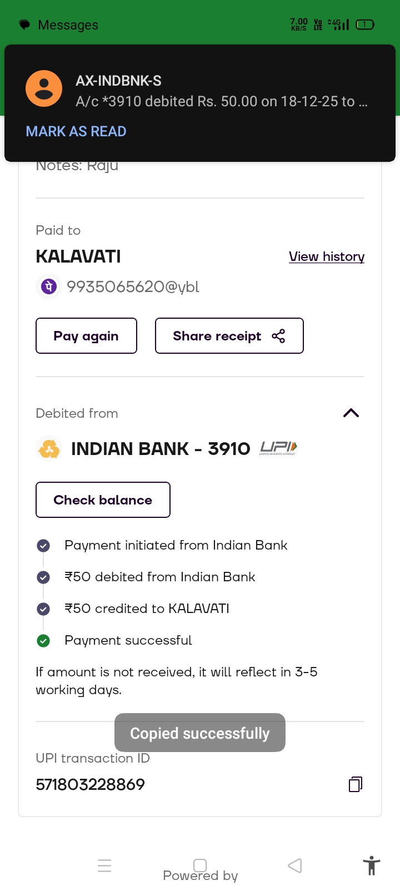Tap the UPI logo beside bank name
This screenshot has height=890, width=400.
tap(278, 448)
